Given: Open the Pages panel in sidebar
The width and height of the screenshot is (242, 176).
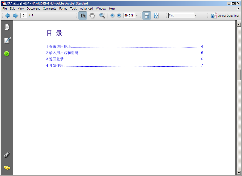Looking at the screenshot, I should 7,27.
